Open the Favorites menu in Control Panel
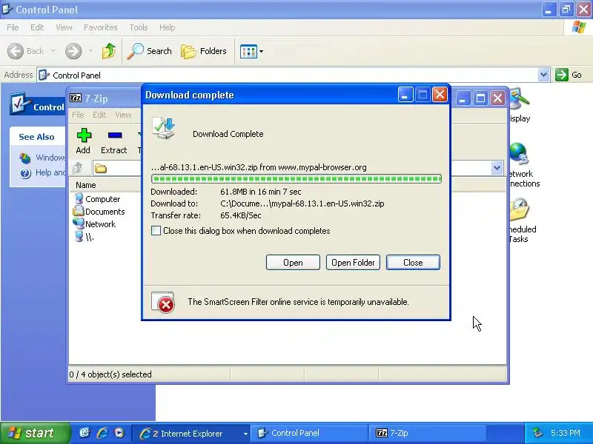 tap(101, 27)
